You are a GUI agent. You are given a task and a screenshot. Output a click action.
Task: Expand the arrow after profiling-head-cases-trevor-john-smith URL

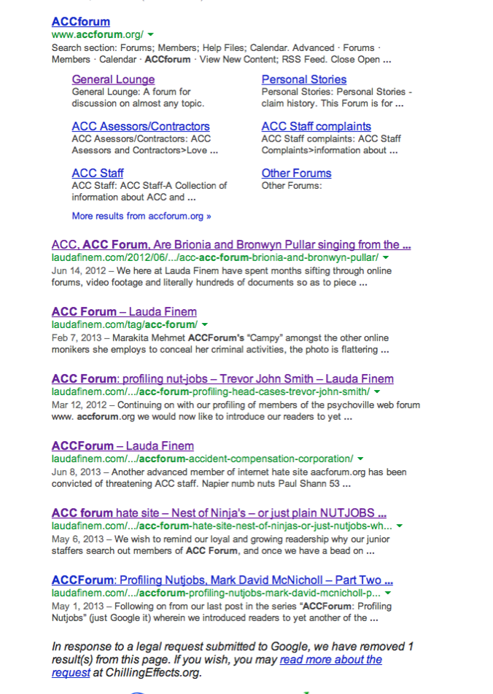[377, 391]
